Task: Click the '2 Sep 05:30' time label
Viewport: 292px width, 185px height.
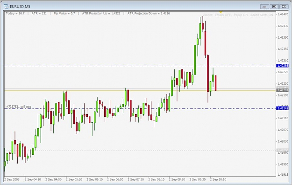Action: click(74, 179)
